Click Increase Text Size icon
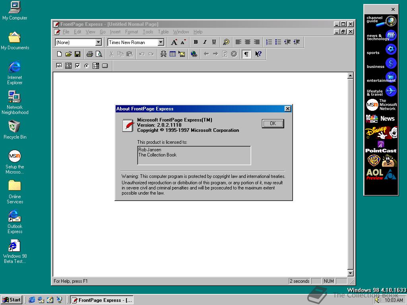Screen dimensions: 407x305 [x=174, y=42]
